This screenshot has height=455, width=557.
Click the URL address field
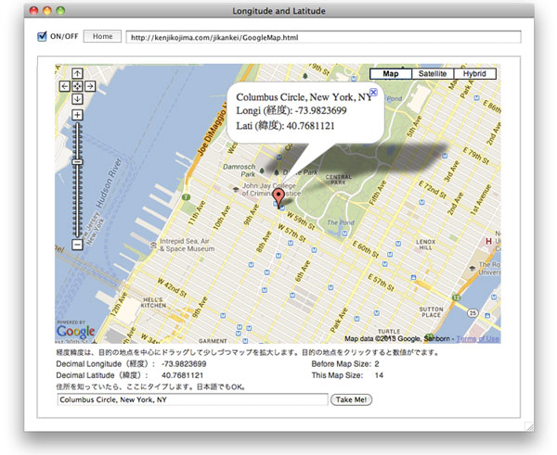point(324,37)
